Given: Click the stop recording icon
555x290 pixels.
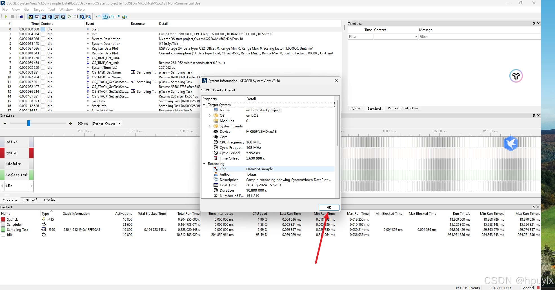Looking at the screenshot, I should click(x=12, y=17).
